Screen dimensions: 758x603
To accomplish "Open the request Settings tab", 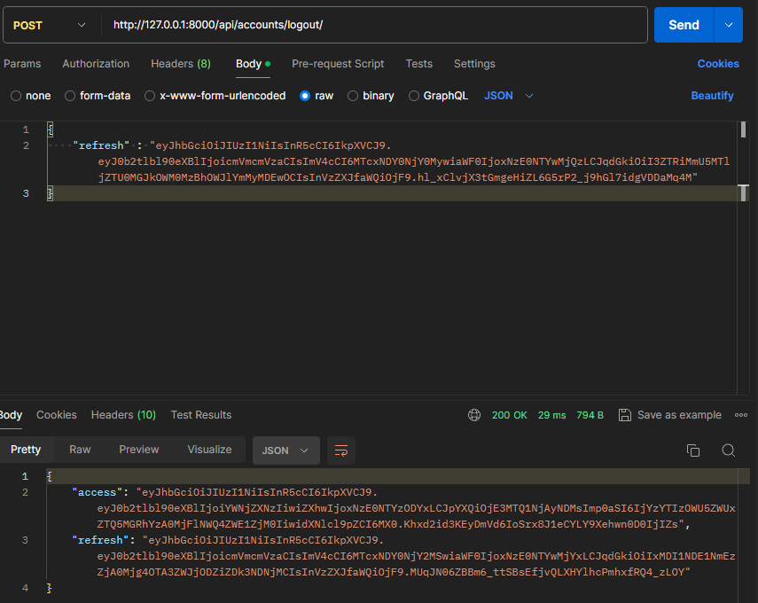I will [x=474, y=64].
